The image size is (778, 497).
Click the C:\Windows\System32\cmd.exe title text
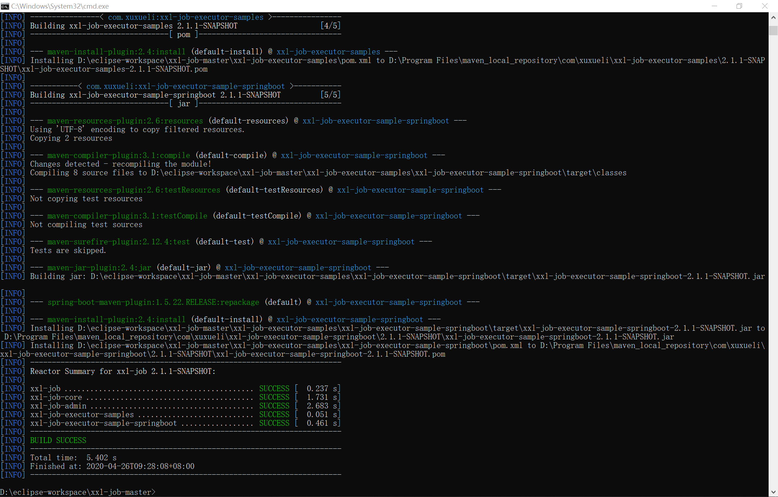pos(60,6)
